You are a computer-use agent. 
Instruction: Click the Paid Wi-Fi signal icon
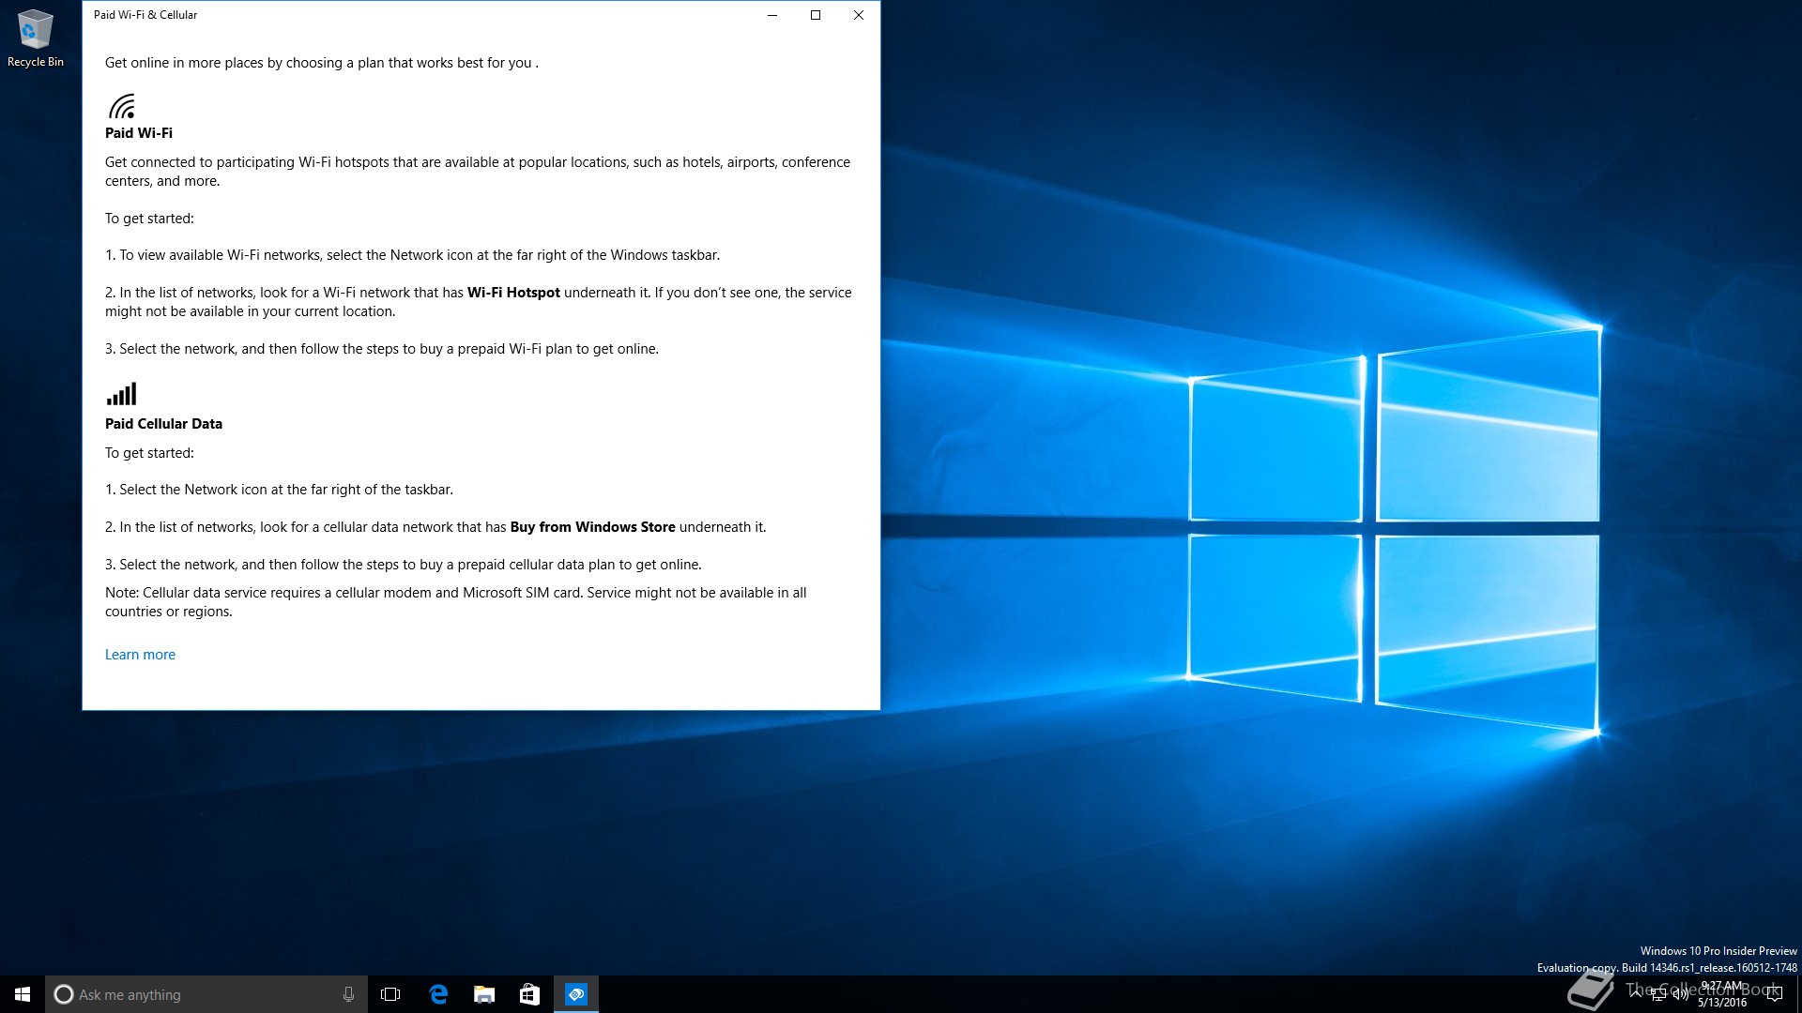[122, 105]
